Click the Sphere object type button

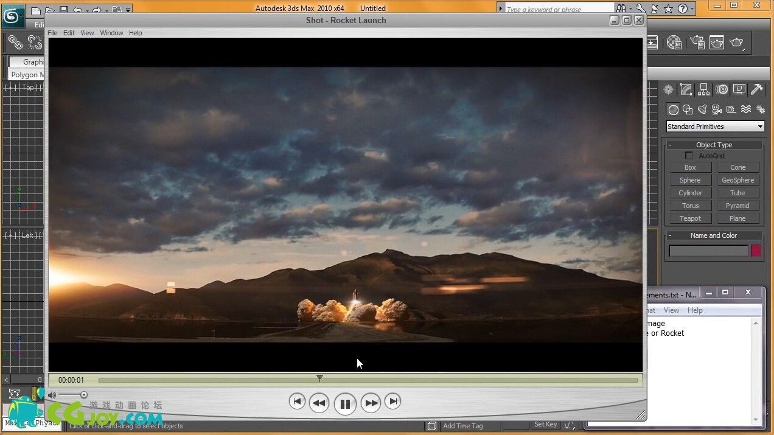pos(690,180)
